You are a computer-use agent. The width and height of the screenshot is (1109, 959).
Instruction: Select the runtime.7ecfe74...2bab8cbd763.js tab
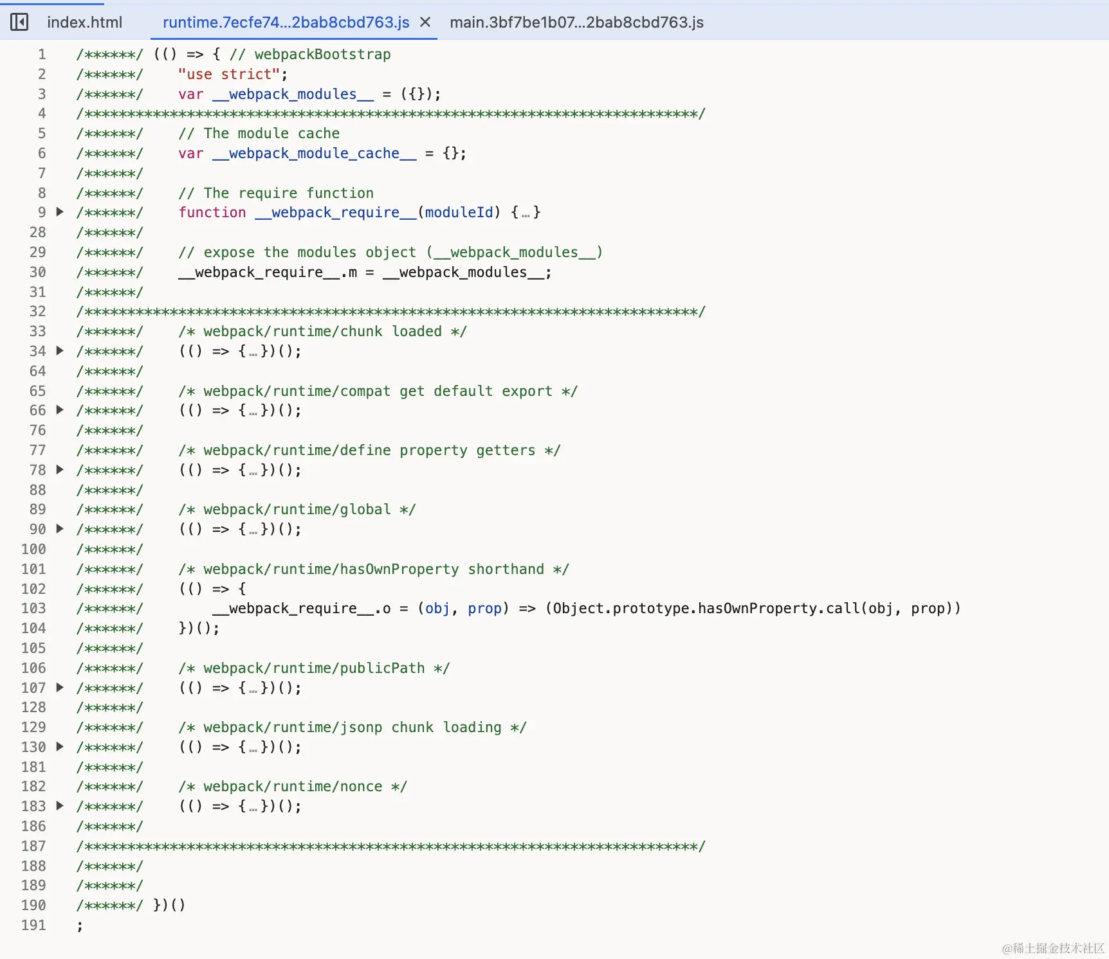coord(286,22)
